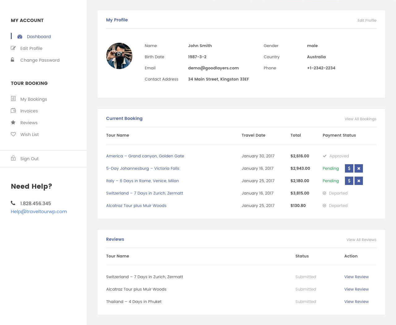
Task: View review for Thailand Phuket tour
Action: coord(356,301)
